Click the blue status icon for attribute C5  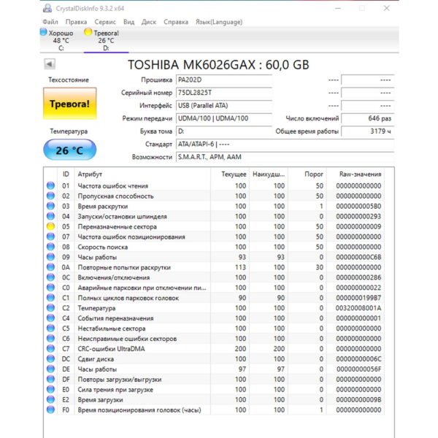(50, 328)
